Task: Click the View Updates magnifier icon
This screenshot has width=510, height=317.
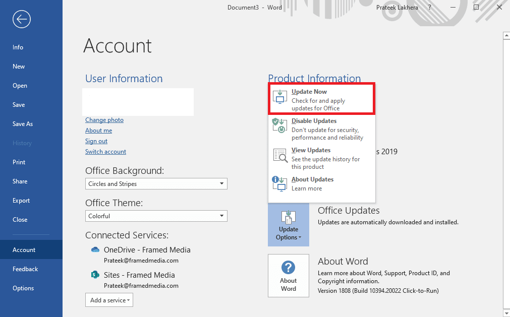Action: pyautogui.click(x=280, y=155)
